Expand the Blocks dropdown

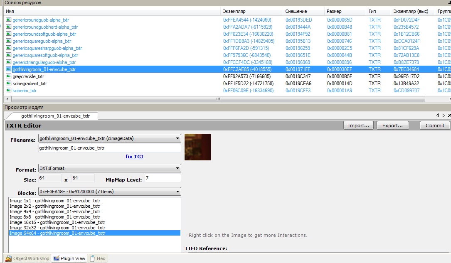(178, 192)
